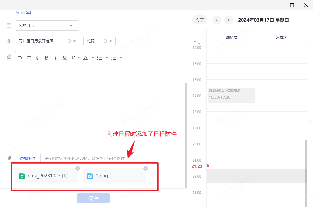Open the data_20231027 (1) Excel attachment
Image resolution: width=313 pixels, height=208 pixels.
coord(46,176)
